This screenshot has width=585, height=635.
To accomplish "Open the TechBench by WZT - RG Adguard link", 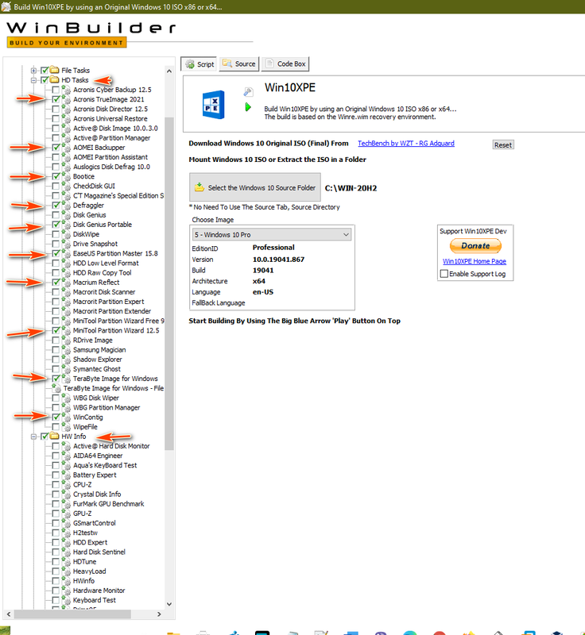I will coord(406,144).
